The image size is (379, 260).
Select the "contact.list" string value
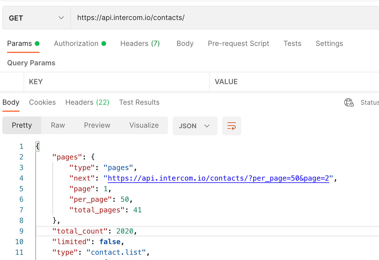point(116,252)
